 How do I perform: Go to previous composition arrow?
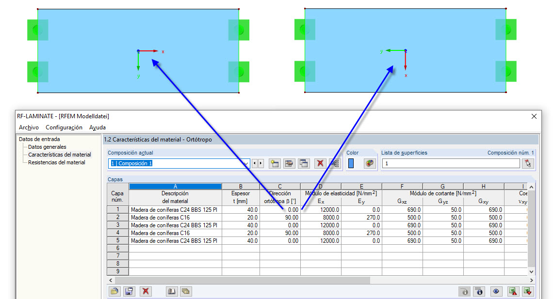pyautogui.click(x=254, y=163)
